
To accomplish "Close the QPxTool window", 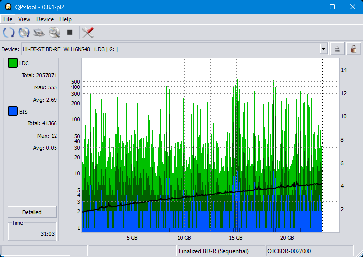I will 352,7.
